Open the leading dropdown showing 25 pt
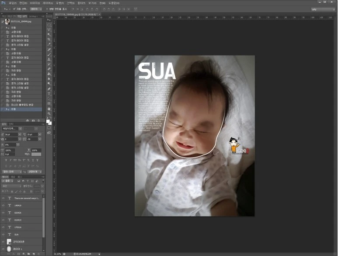338x256 pixels. (40, 134)
